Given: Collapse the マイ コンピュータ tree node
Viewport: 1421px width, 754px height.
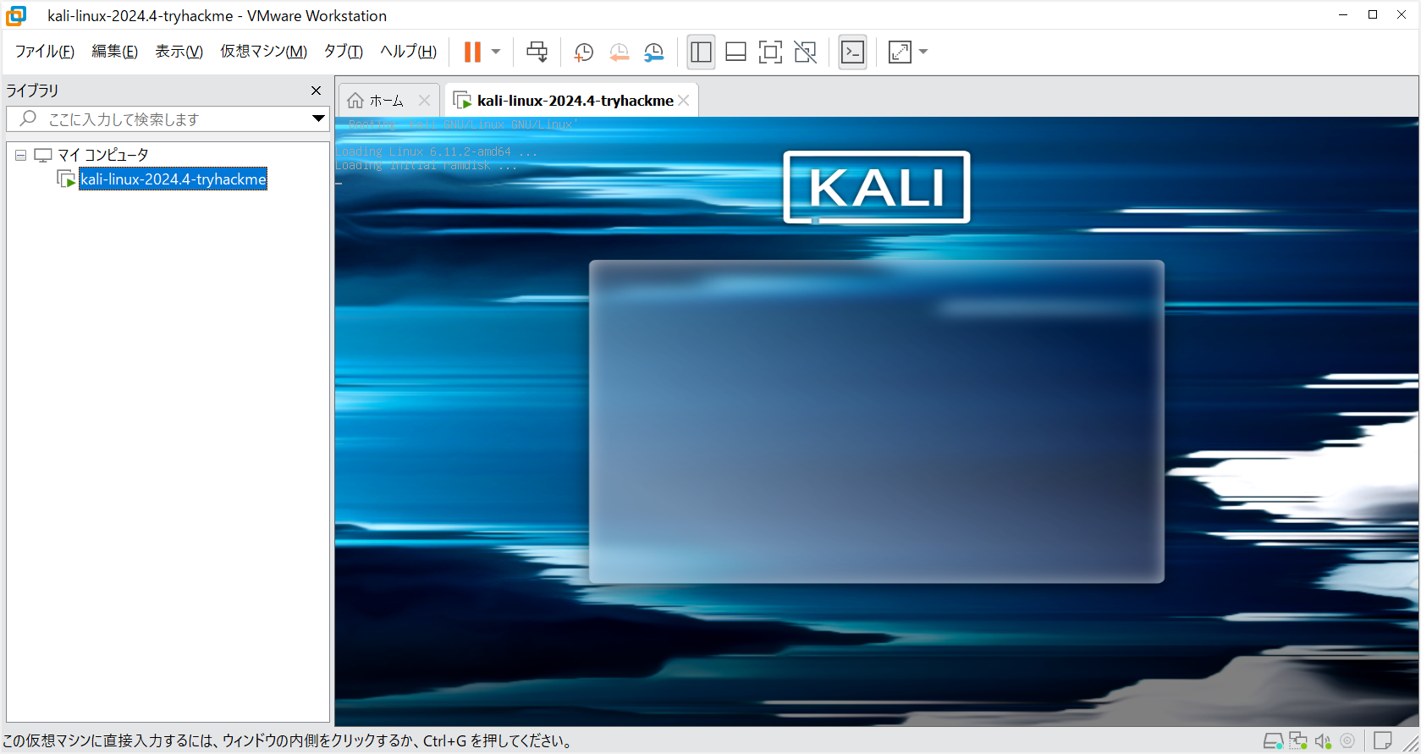Looking at the screenshot, I should [x=21, y=155].
